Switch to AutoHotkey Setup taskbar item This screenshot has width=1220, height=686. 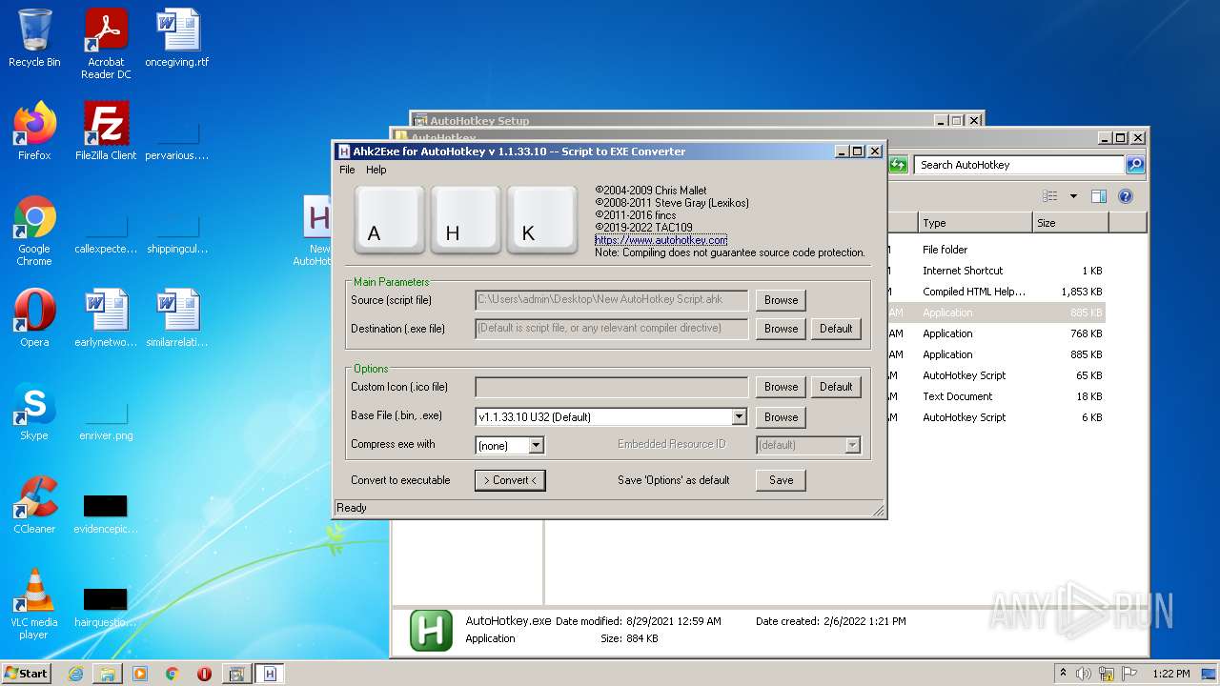[236, 674]
